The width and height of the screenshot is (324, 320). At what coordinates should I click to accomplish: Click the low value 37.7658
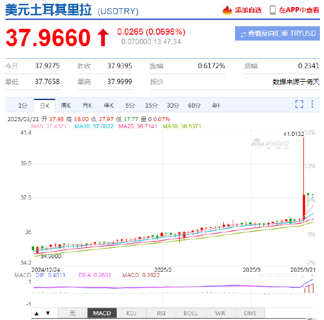pyautogui.click(x=47, y=82)
